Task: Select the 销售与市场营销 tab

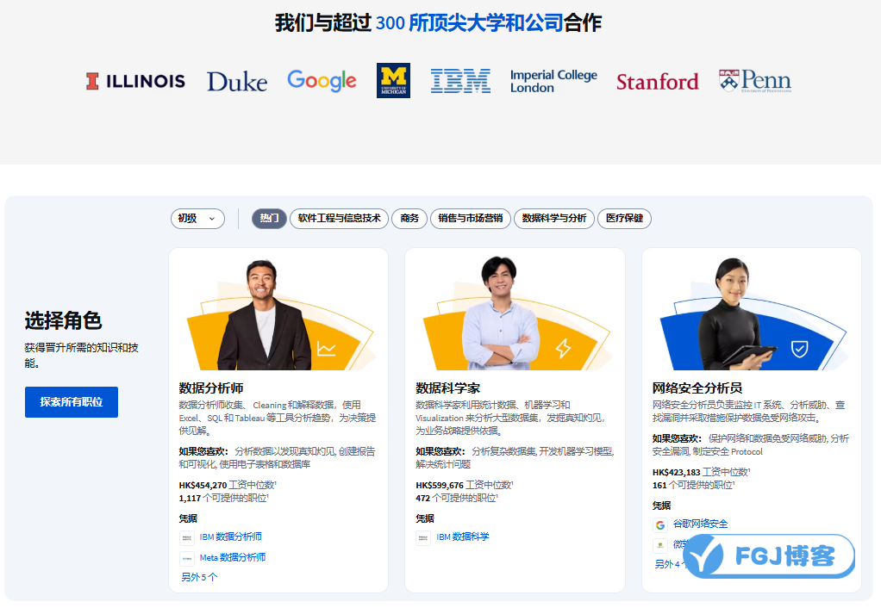Action: 471,219
